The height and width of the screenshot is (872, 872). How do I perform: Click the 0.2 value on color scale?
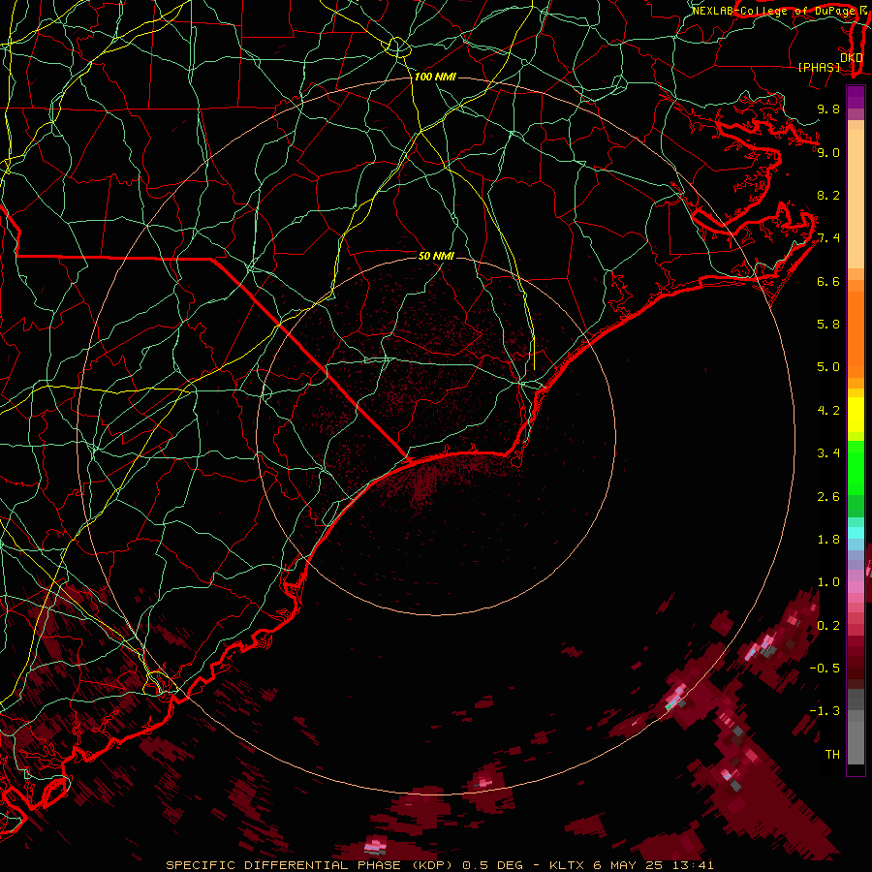point(828,626)
